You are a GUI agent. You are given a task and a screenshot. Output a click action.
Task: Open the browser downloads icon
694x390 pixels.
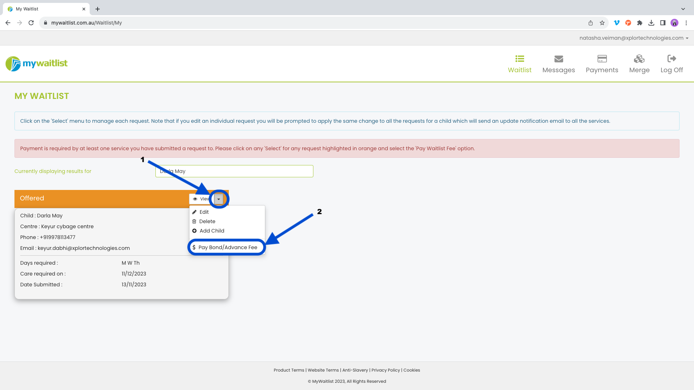click(651, 23)
